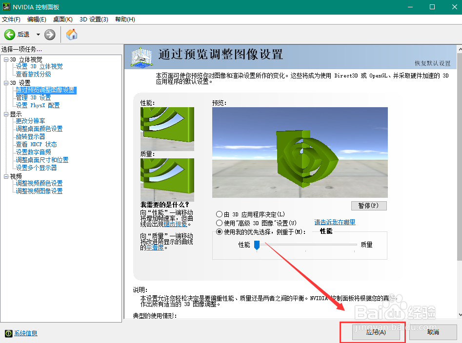The image size is (462, 343).
Task: Open 设置 3D 立体视觉 item
Action: tap(39, 66)
